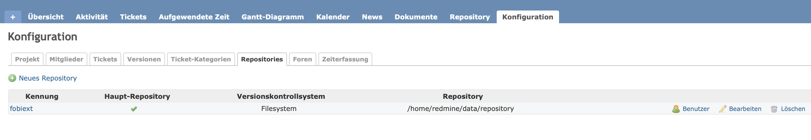
Task: Switch to the Versionen configuration tab
Action: [144, 59]
